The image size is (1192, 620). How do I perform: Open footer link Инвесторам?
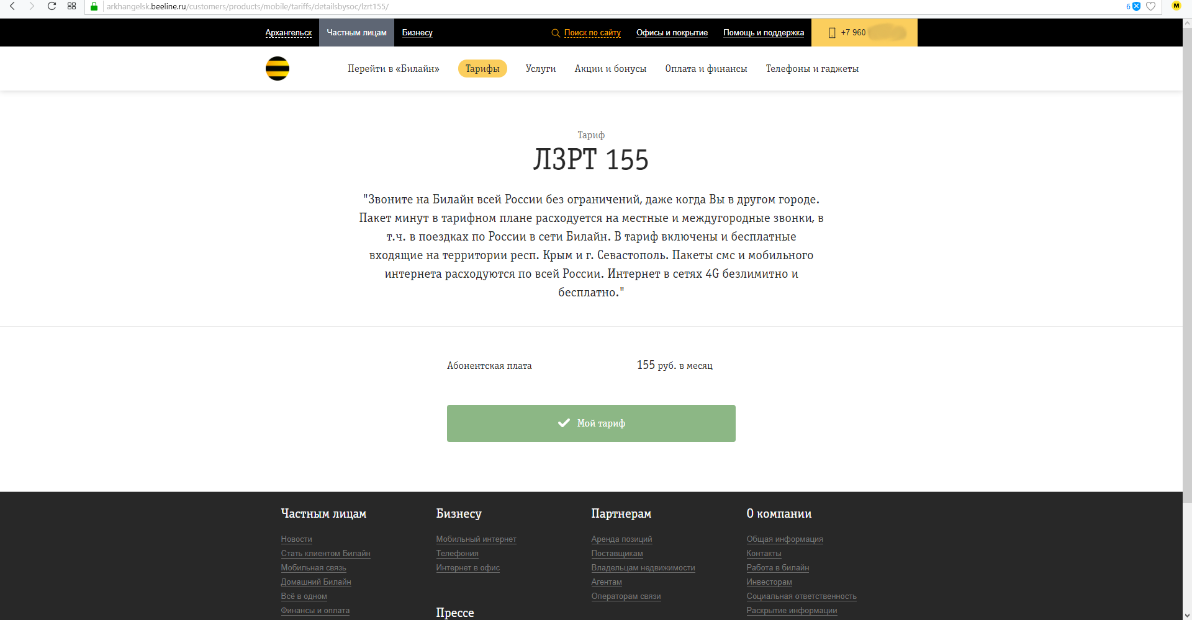pos(769,582)
